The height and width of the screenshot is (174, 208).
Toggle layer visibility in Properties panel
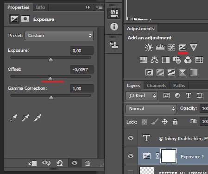coord(75,163)
